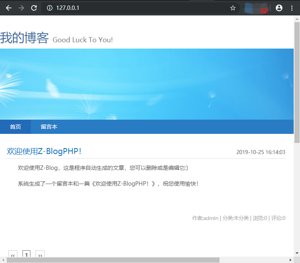Click the horizontal scrollbar left arrow

tap(3, 260)
